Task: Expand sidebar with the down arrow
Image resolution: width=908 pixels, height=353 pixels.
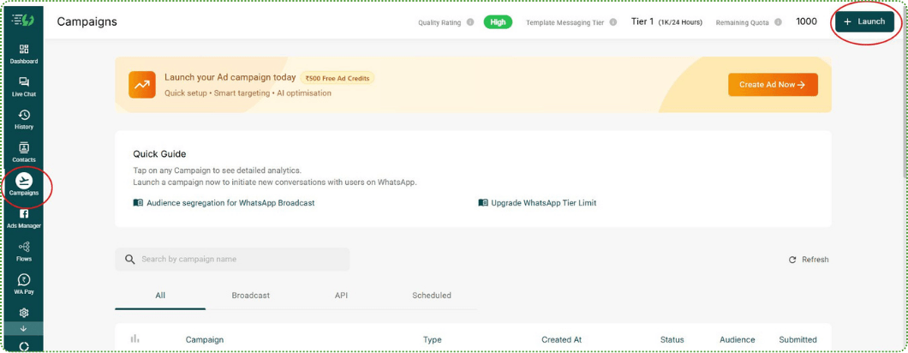Action: click(x=24, y=329)
